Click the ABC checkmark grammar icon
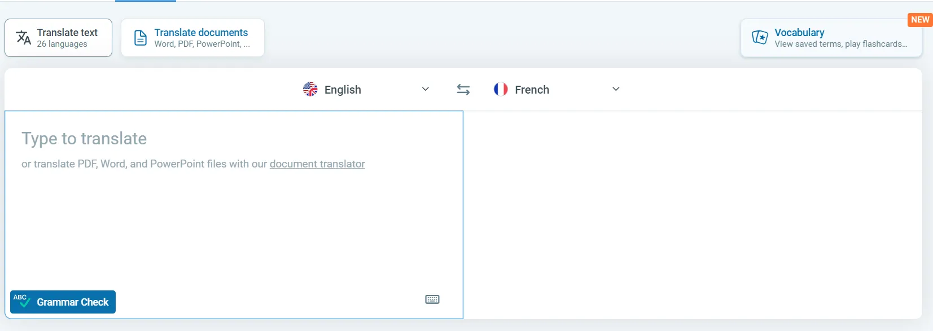The image size is (933, 331). (x=21, y=301)
